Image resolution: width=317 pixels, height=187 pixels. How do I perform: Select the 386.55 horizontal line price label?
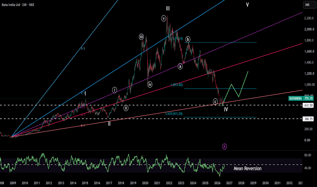tap(308, 119)
